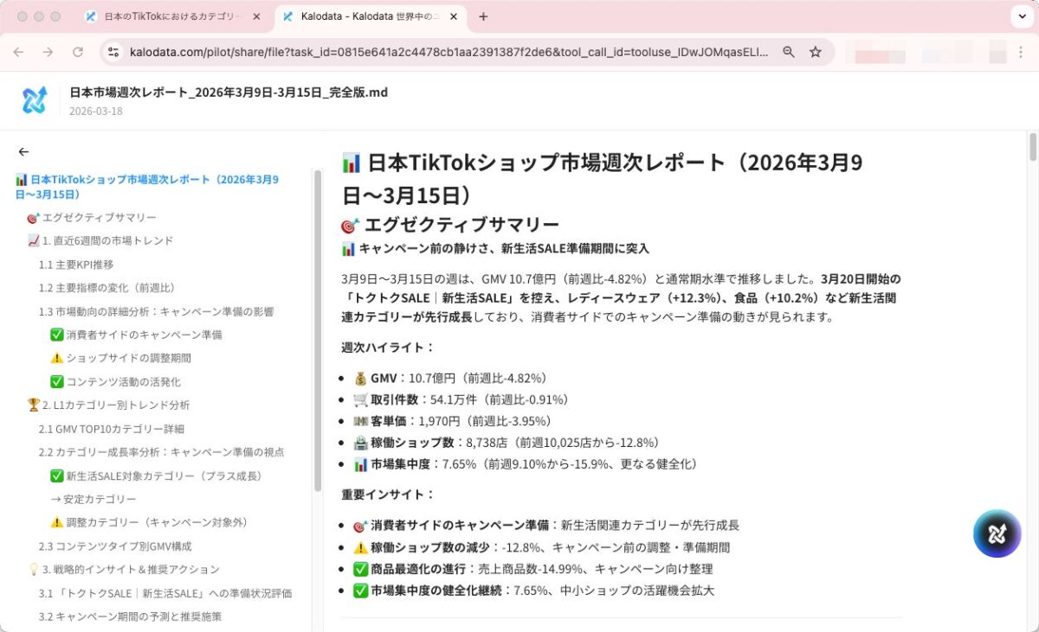Click the Kalodata logo beside the filename
1039x632 pixels.
tap(34, 99)
